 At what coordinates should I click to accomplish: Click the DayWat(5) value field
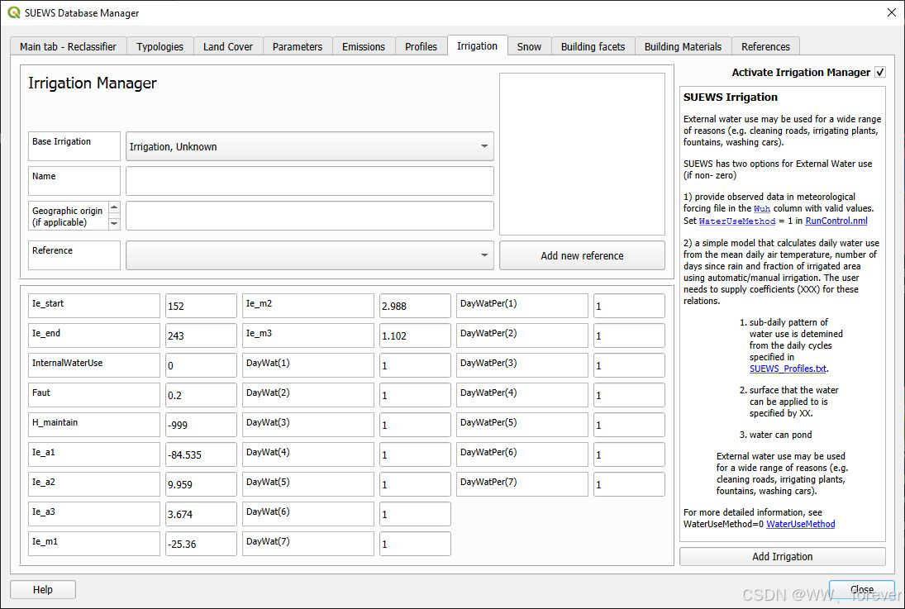[x=415, y=484]
